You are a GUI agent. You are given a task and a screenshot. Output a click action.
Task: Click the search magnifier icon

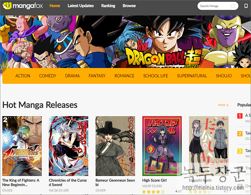(x=233, y=6)
